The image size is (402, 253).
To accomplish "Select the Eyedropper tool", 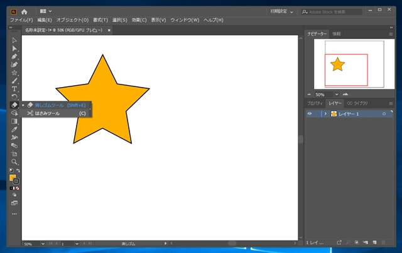I will pos(14,129).
